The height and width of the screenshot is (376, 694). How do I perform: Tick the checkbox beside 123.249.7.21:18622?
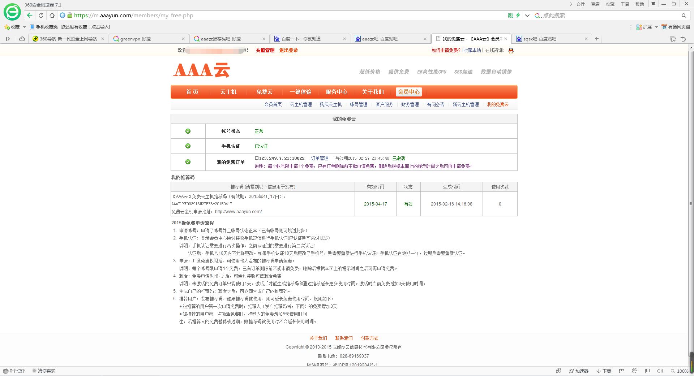(x=257, y=158)
